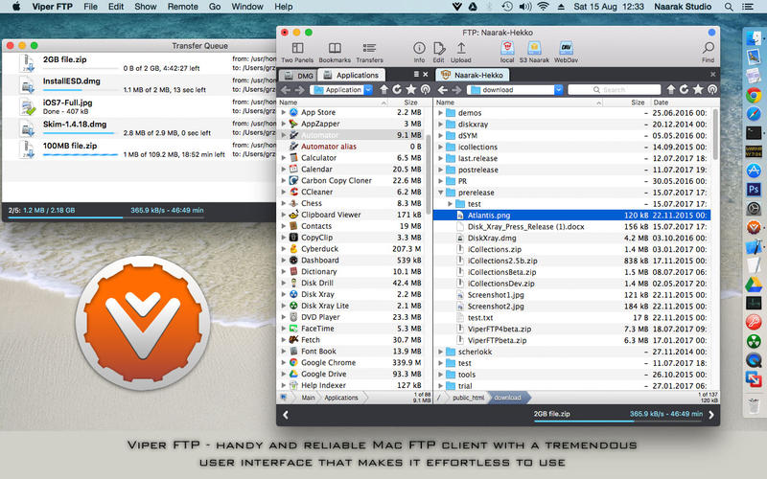
Task: Click the remote panel vertical scrollbar
Action: pyautogui.click(x=716, y=134)
